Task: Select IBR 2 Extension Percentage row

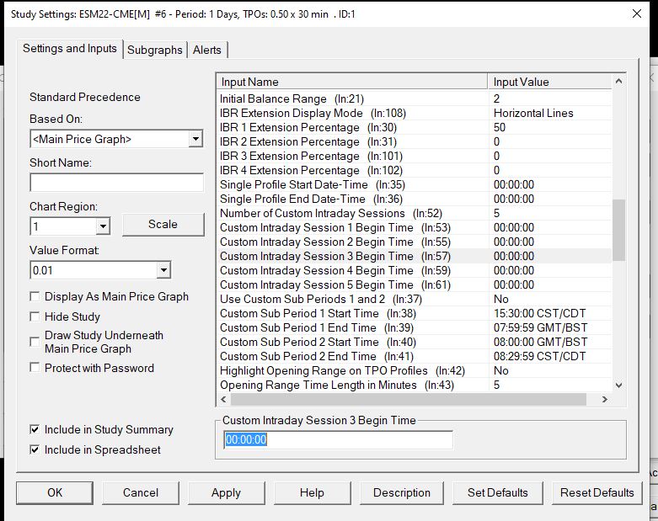Action: [415, 141]
